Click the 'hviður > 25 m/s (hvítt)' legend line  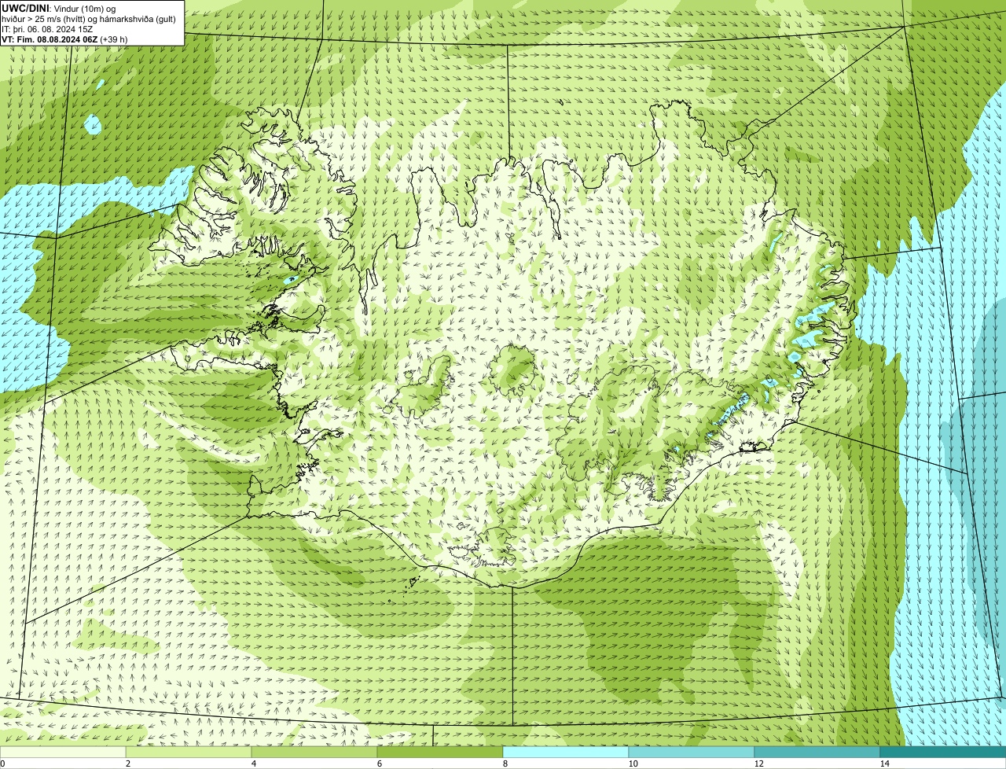click(89, 18)
